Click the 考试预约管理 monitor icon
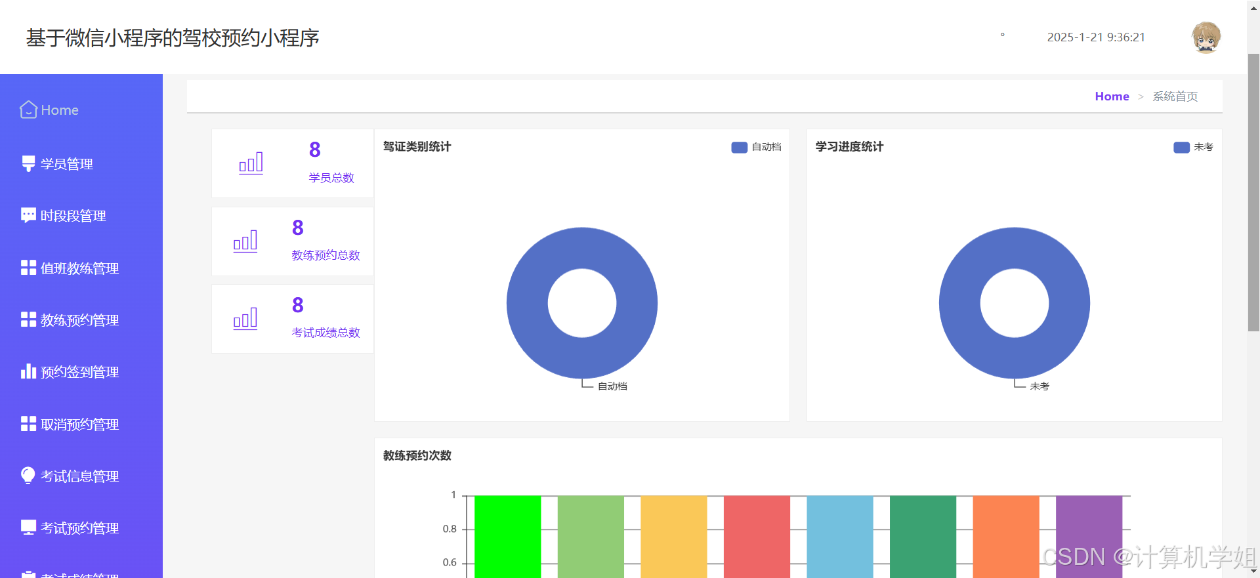The height and width of the screenshot is (578, 1260). [x=28, y=527]
